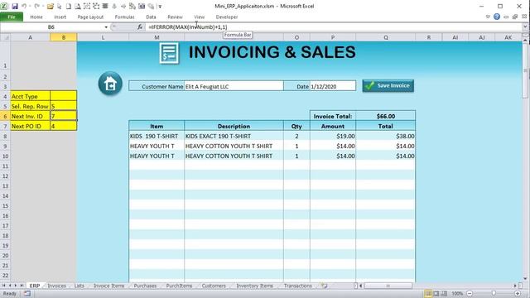Select the $38.00 total cell

pyautogui.click(x=386, y=136)
